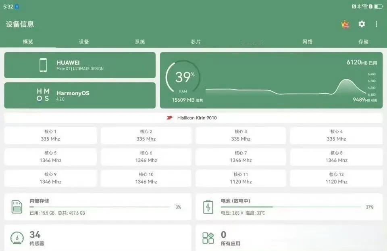Screen dimensions: 387x251
Task: Select the 核心 8 tile
Action: click(x=336, y=157)
